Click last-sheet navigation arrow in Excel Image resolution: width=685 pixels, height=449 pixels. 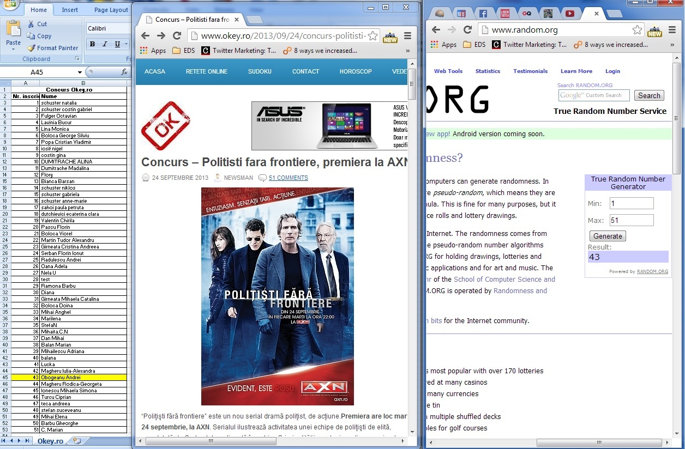click(27, 441)
